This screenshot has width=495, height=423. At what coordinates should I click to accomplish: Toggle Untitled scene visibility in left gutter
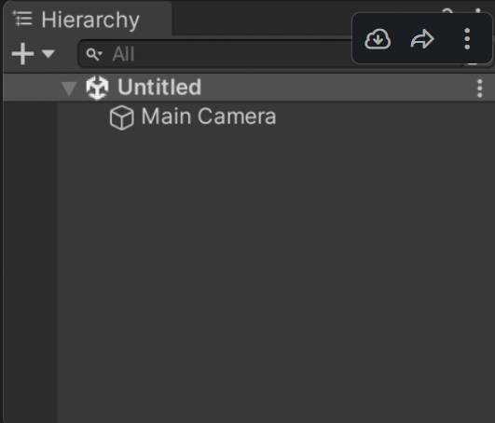pos(30,88)
